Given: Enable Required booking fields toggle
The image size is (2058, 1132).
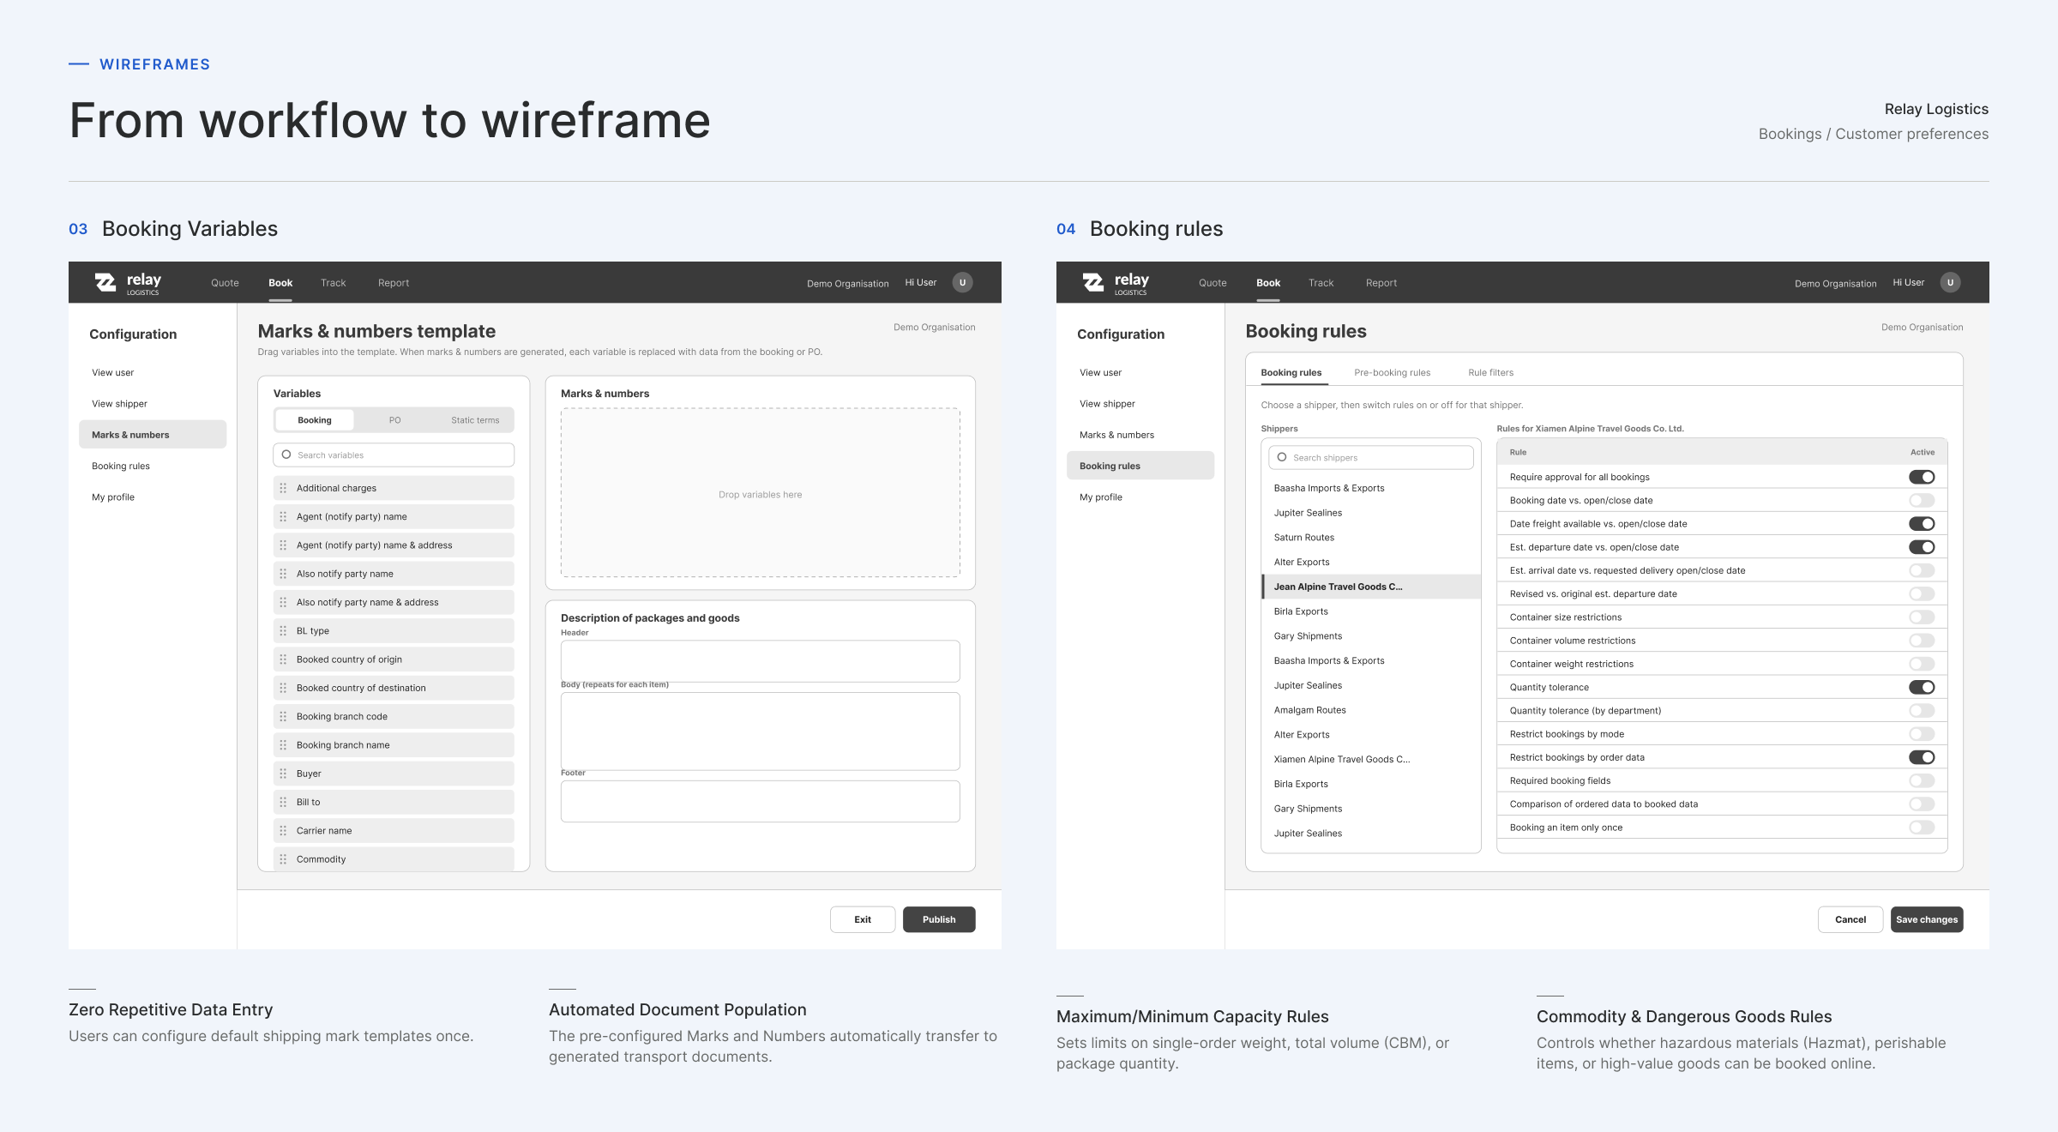Looking at the screenshot, I should pos(1922,780).
